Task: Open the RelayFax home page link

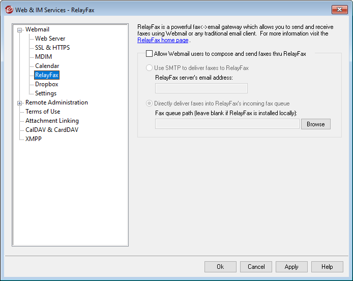Action: (163, 40)
